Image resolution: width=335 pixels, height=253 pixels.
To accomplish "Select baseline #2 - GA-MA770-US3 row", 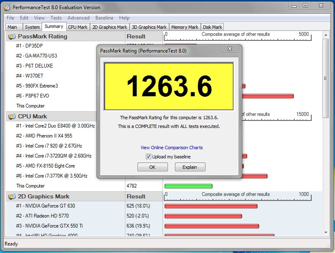I will [37, 56].
